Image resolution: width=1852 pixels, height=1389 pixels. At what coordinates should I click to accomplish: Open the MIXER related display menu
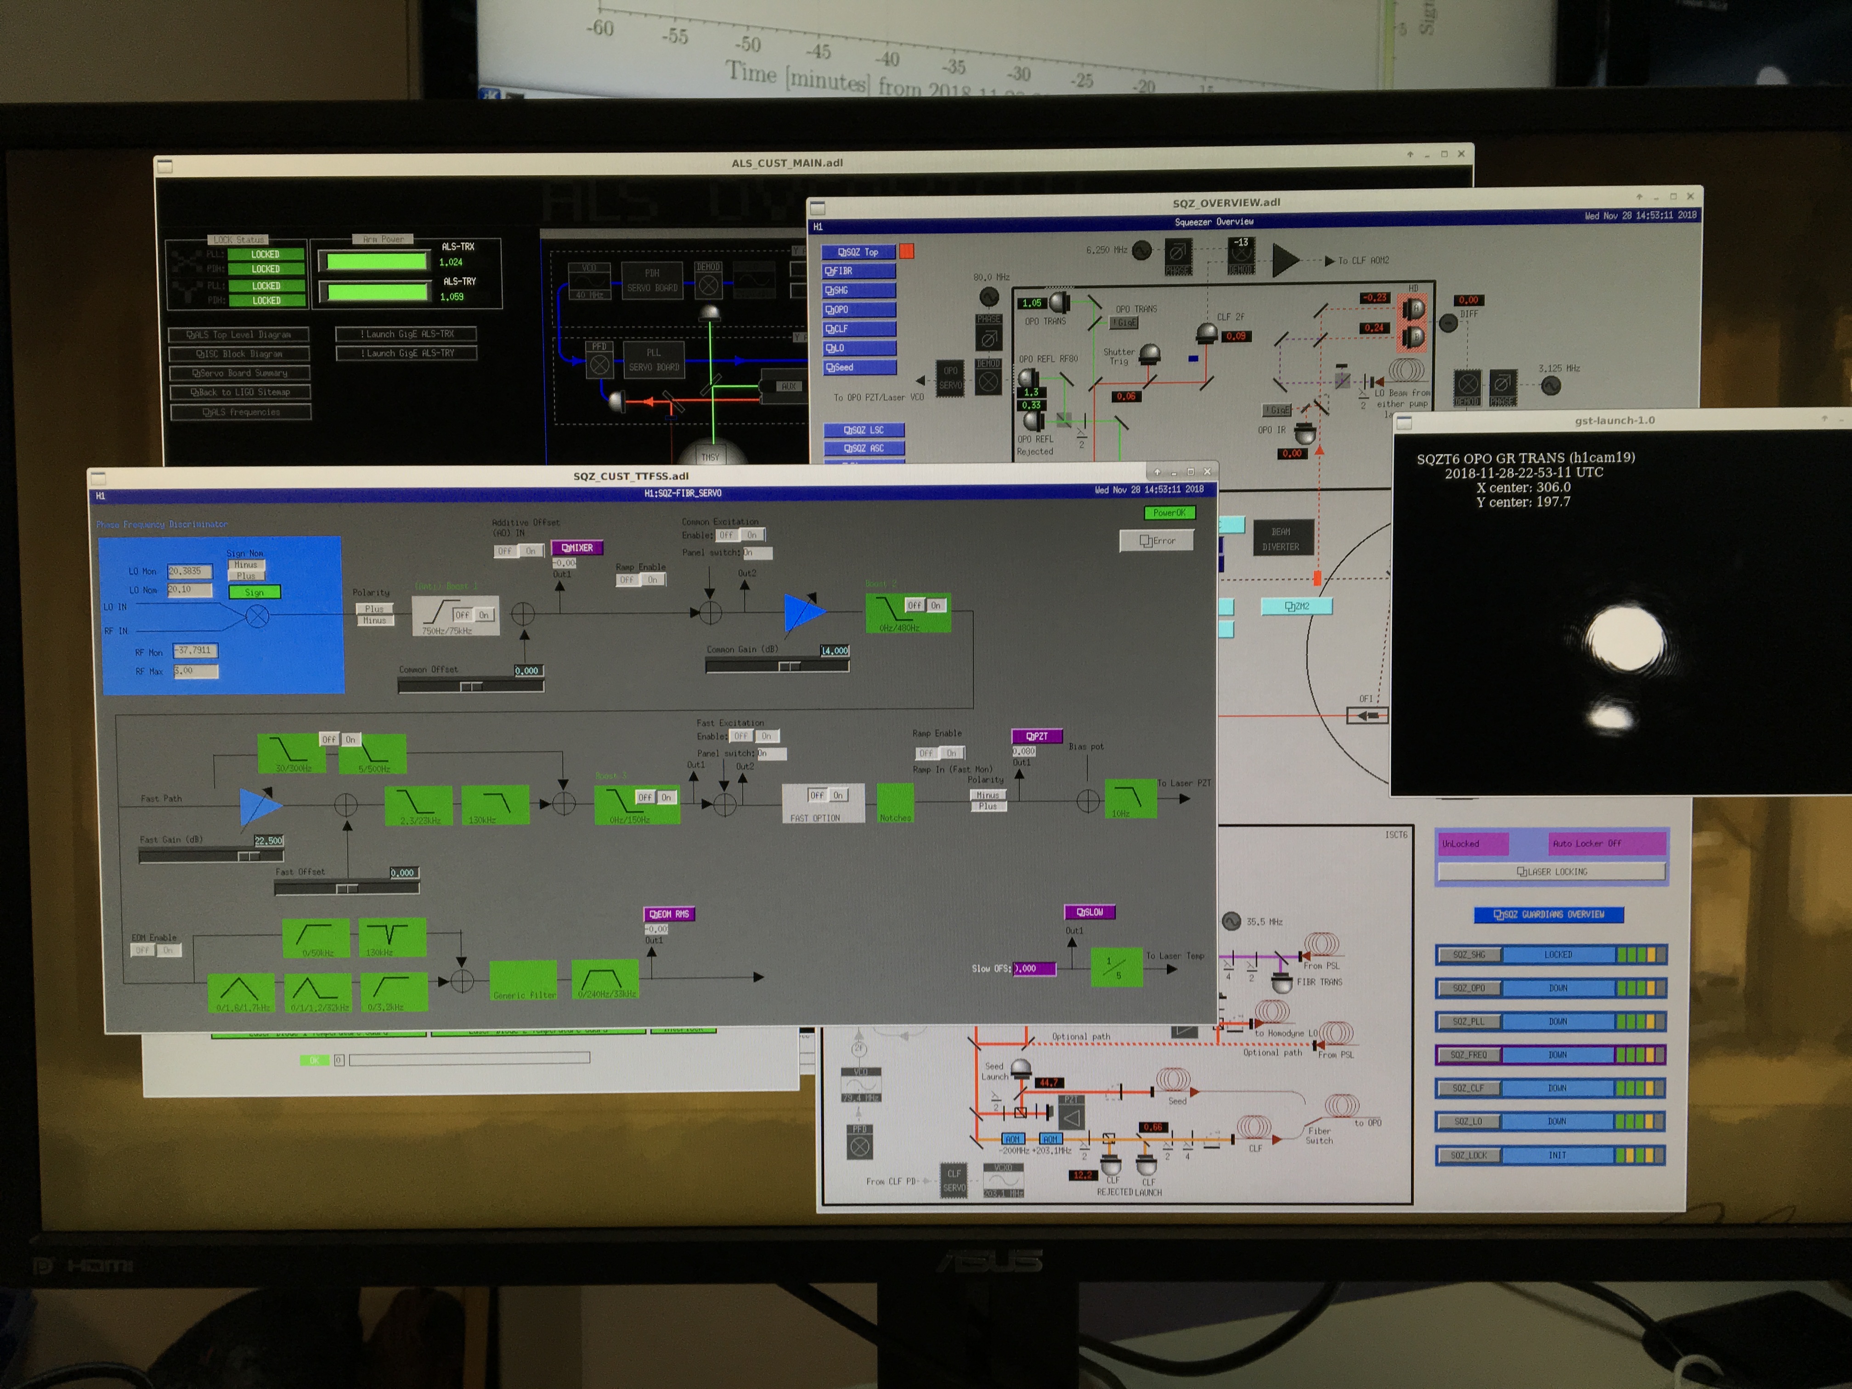[577, 548]
